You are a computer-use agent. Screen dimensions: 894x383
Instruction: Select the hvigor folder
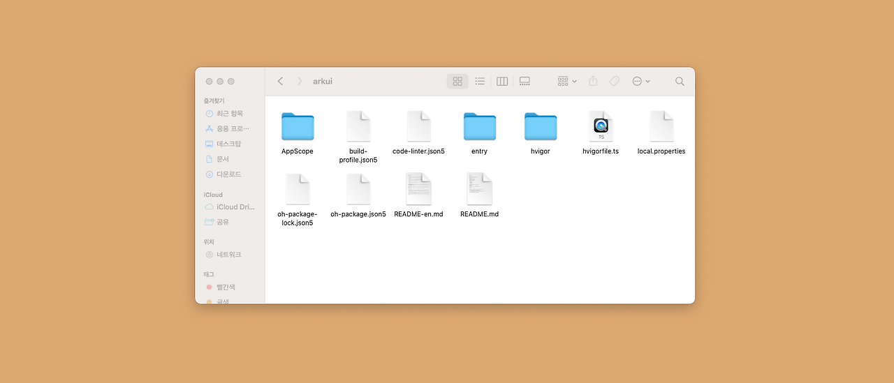click(x=541, y=126)
